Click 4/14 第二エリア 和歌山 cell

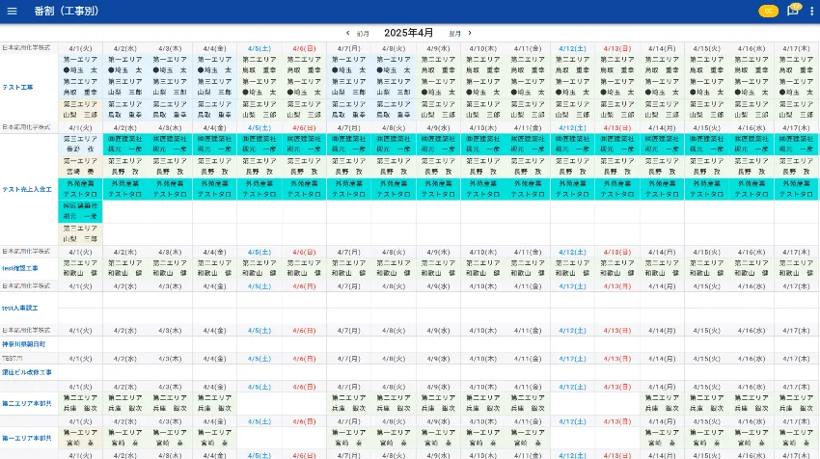(x=662, y=268)
